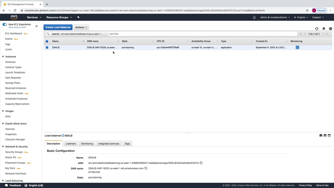This screenshot has height=188, width=334.
Task: Open the Feedback speech bubble
Action: tap(6, 185)
